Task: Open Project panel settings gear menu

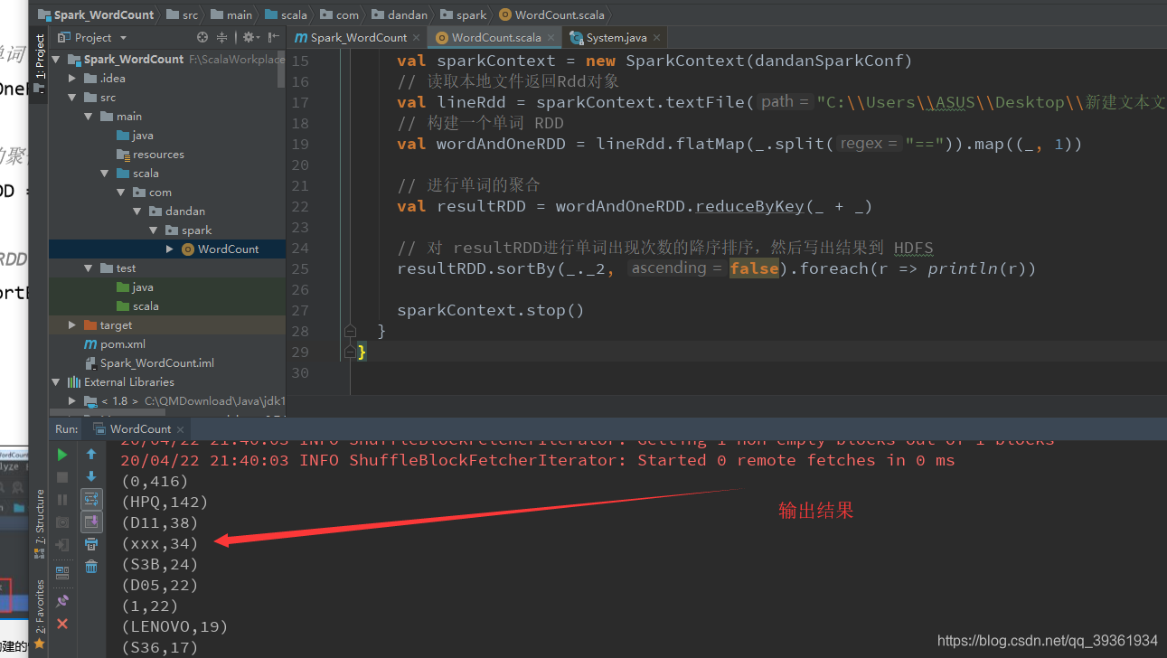Action: (250, 37)
